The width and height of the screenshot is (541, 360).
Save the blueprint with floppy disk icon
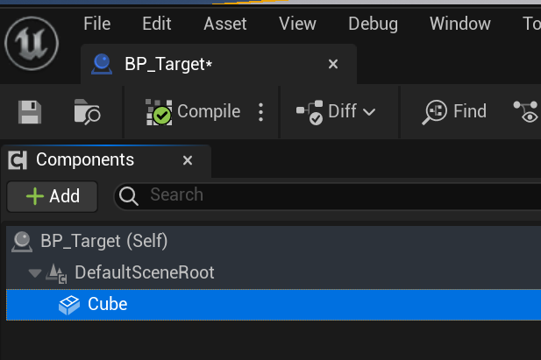30,112
